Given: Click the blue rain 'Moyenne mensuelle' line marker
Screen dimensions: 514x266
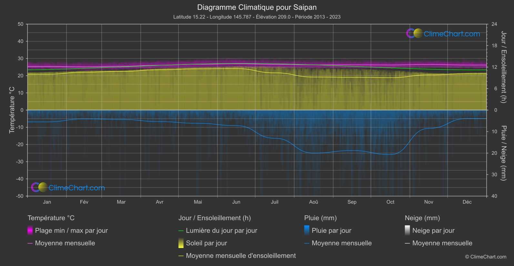Looking at the screenshot, I should (x=307, y=243).
